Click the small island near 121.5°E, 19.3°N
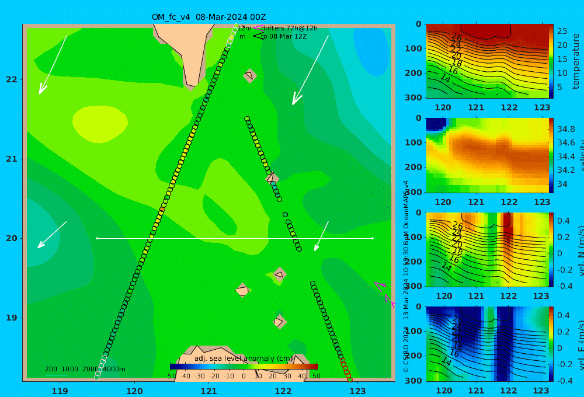This screenshot has height=397, width=584. pos(242,290)
